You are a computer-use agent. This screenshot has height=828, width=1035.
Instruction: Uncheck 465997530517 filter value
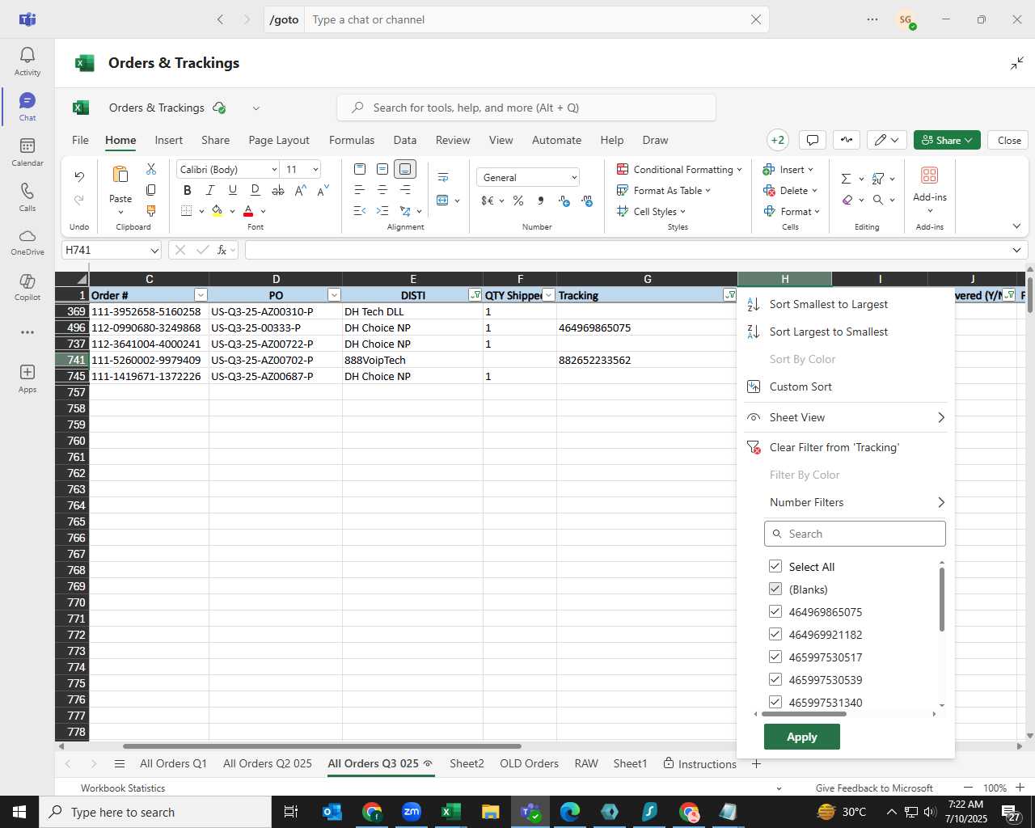775,657
